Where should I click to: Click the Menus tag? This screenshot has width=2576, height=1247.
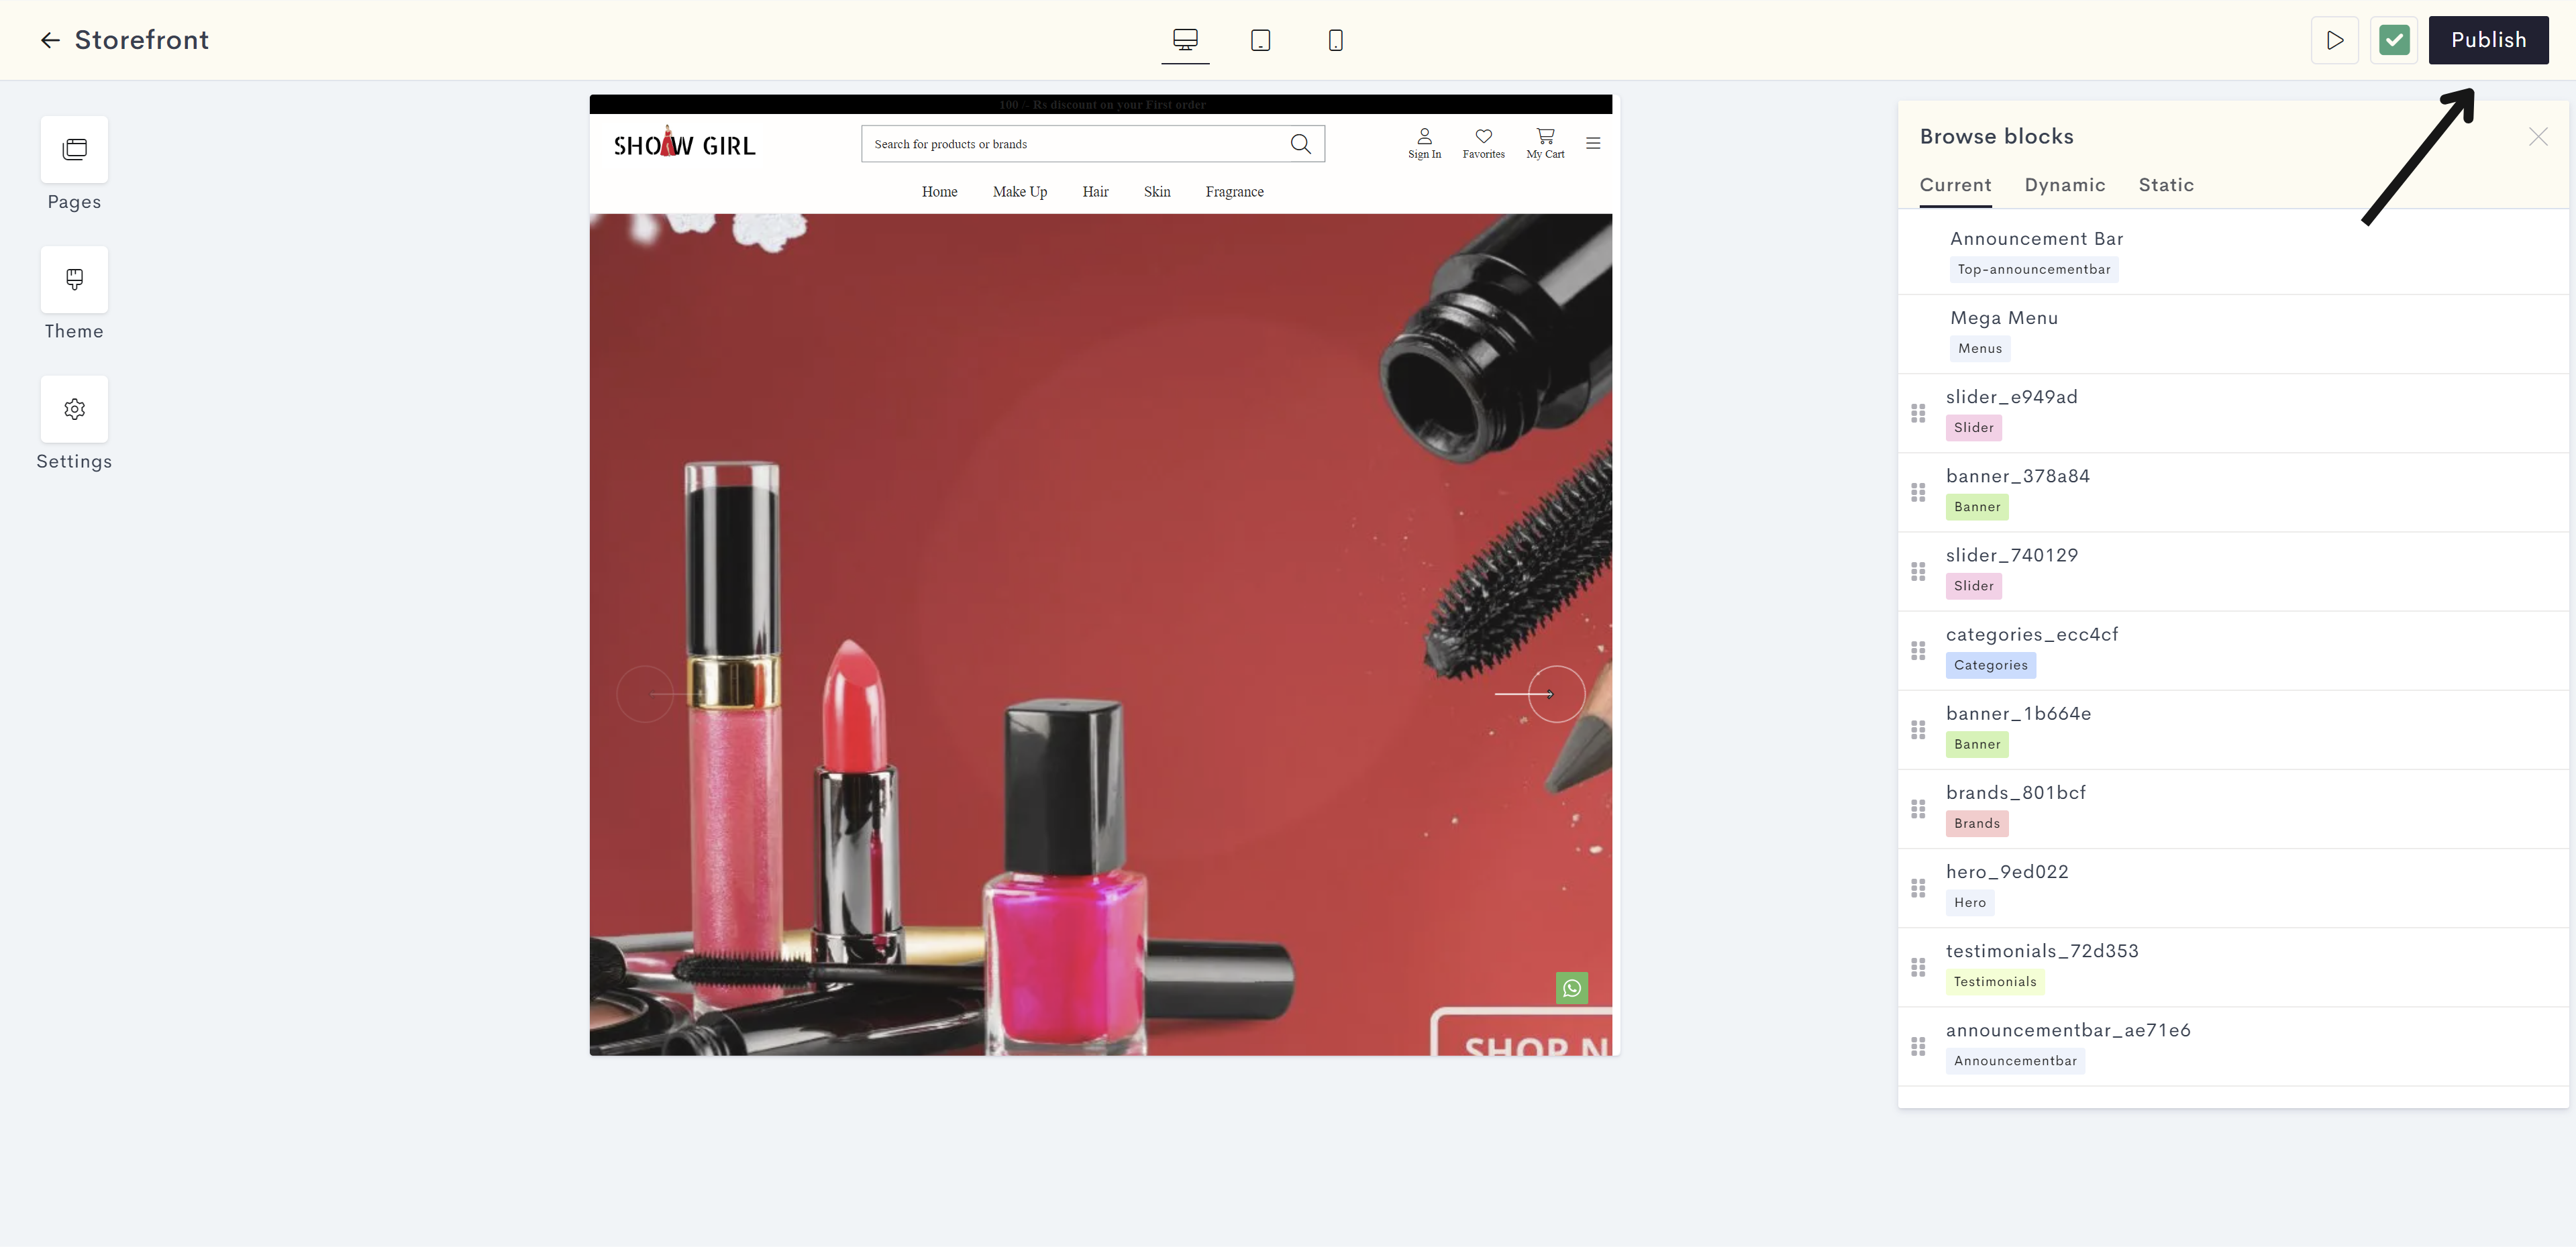[1979, 349]
